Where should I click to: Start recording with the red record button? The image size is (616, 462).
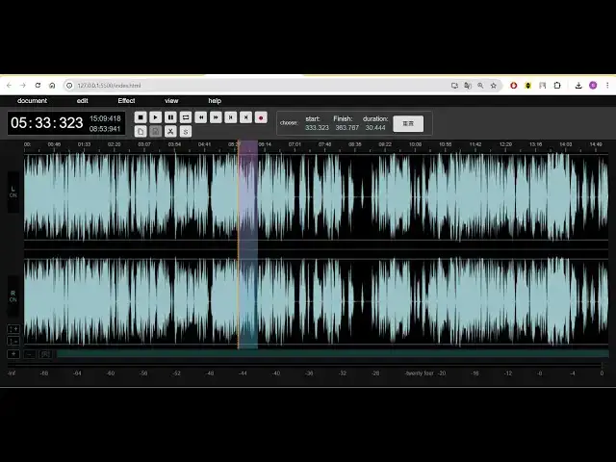(x=261, y=117)
